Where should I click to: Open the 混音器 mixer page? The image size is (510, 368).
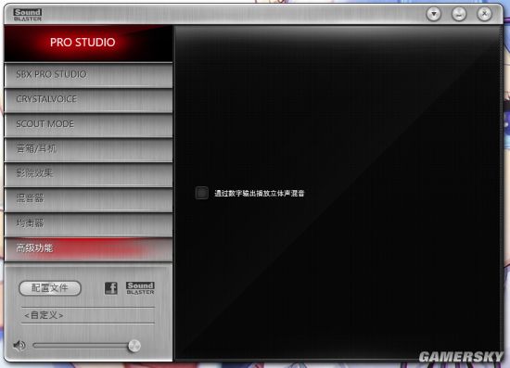tap(88, 199)
